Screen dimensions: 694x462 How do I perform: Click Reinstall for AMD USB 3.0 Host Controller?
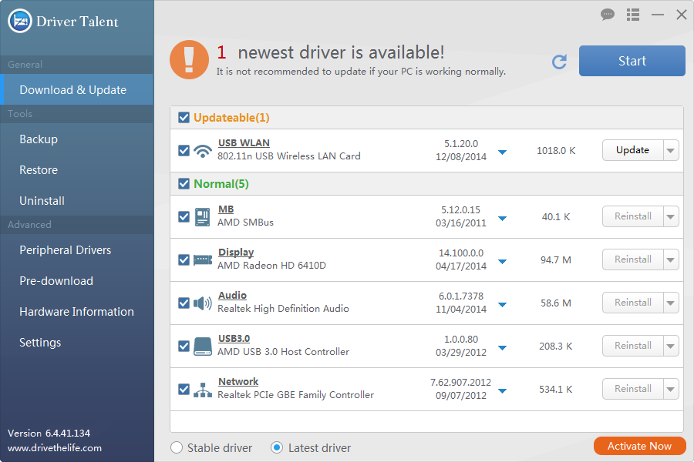point(633,346)
